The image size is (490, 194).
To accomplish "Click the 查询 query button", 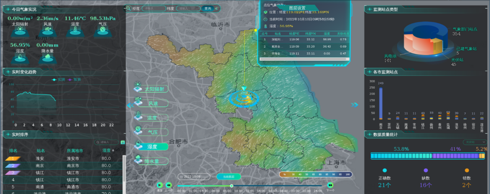I will 207,8.
